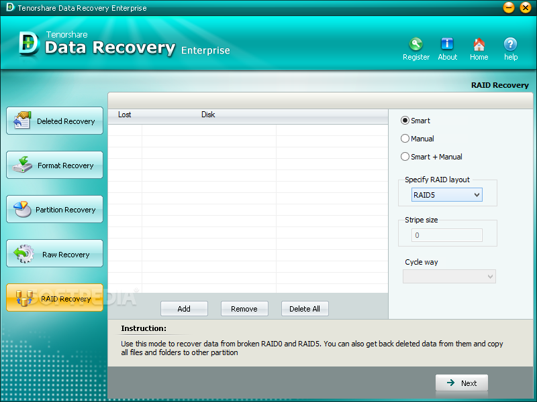This screenshot has height=402, width=537.
Task: Open the help question mark icon
Action: pyautogui.click(x=510, y=44)
